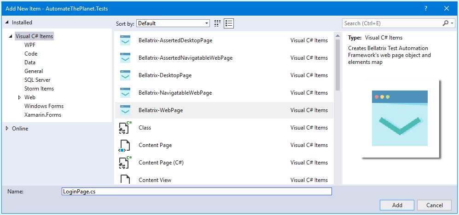459x215 pixels.
Task: Click the Content Page template icon
Action: [124, 146]
